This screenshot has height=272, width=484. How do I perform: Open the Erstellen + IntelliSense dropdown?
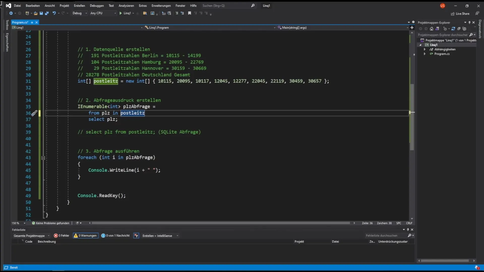point(160,236)
